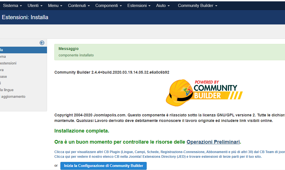Open the Contenuti menu
The image size is (285, 170).
pos(79,6)
